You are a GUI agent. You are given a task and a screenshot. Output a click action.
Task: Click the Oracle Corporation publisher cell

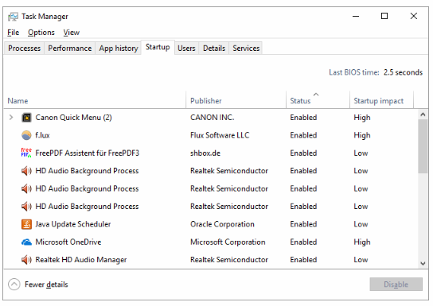(x=222, y=224)
